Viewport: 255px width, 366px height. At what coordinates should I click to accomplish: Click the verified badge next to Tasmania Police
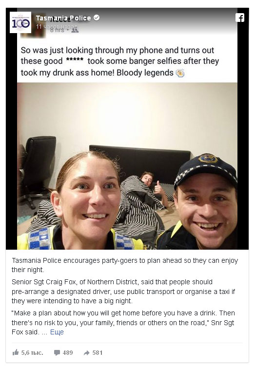coord(97,18)
